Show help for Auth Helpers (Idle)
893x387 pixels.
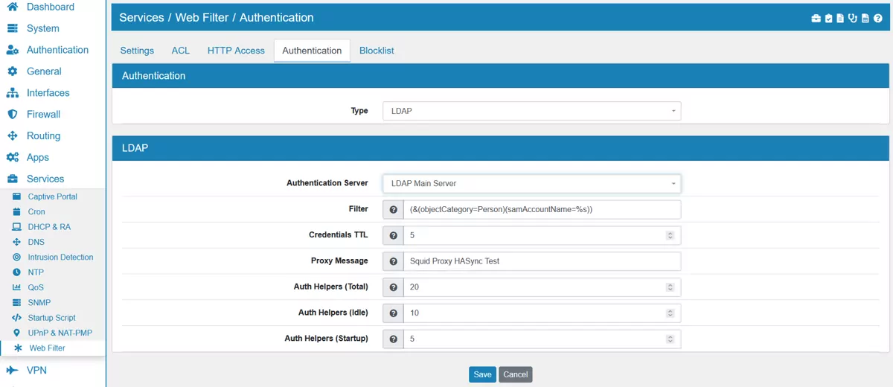tap(393, 313)
